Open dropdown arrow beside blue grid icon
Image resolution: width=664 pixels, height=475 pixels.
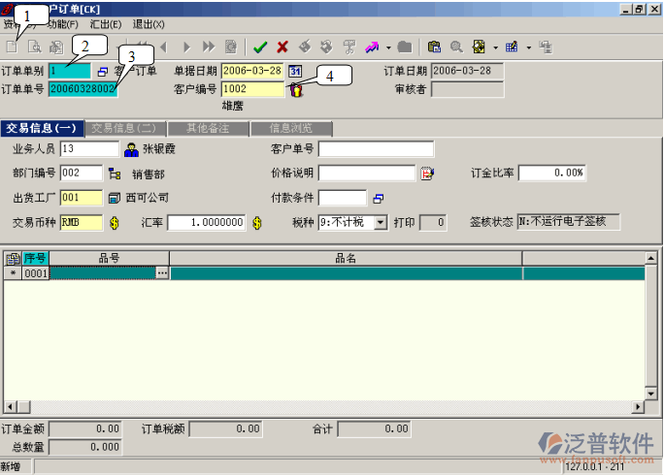pyautogui.click(x=528, y=47)
